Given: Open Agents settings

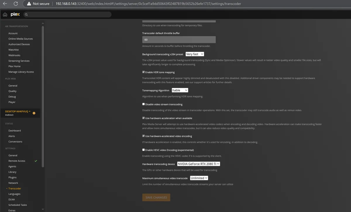Looking at the screenshot, I should pos(12,166).
